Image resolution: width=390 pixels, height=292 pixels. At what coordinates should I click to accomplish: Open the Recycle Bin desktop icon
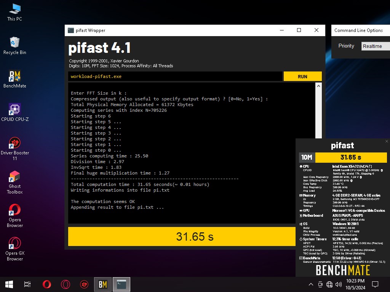pyautogui.click(x=15, y=46)
